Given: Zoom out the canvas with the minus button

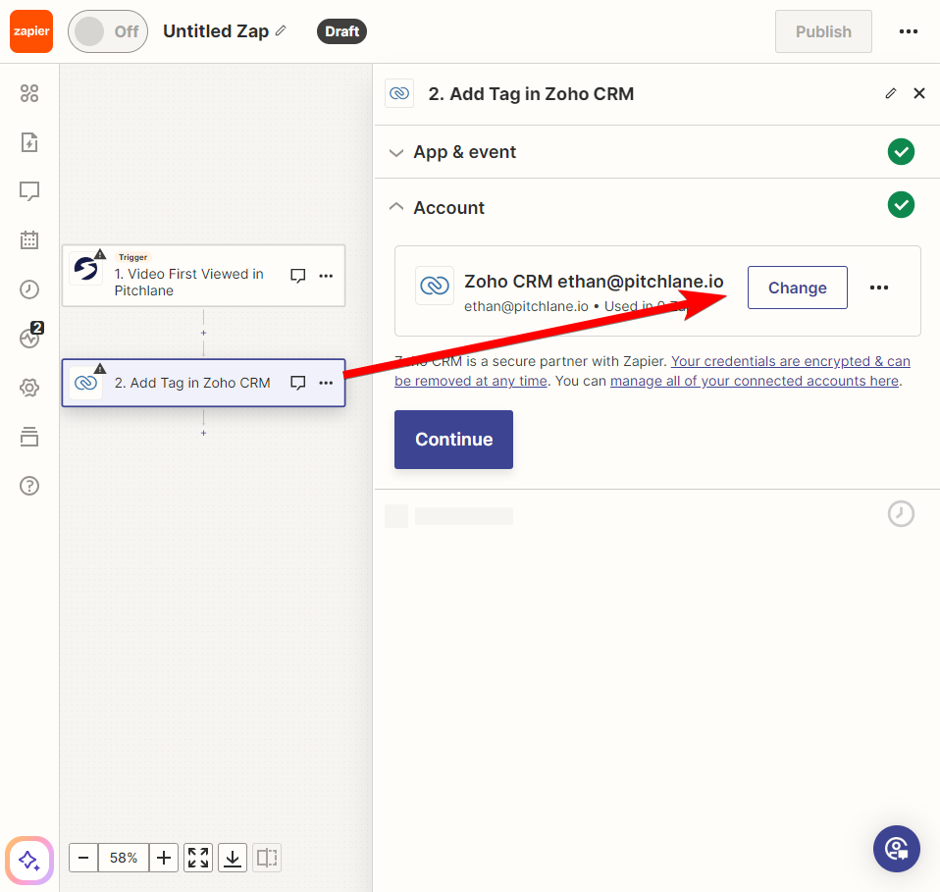Looking at the screenshot, I should tap(83, 858).
